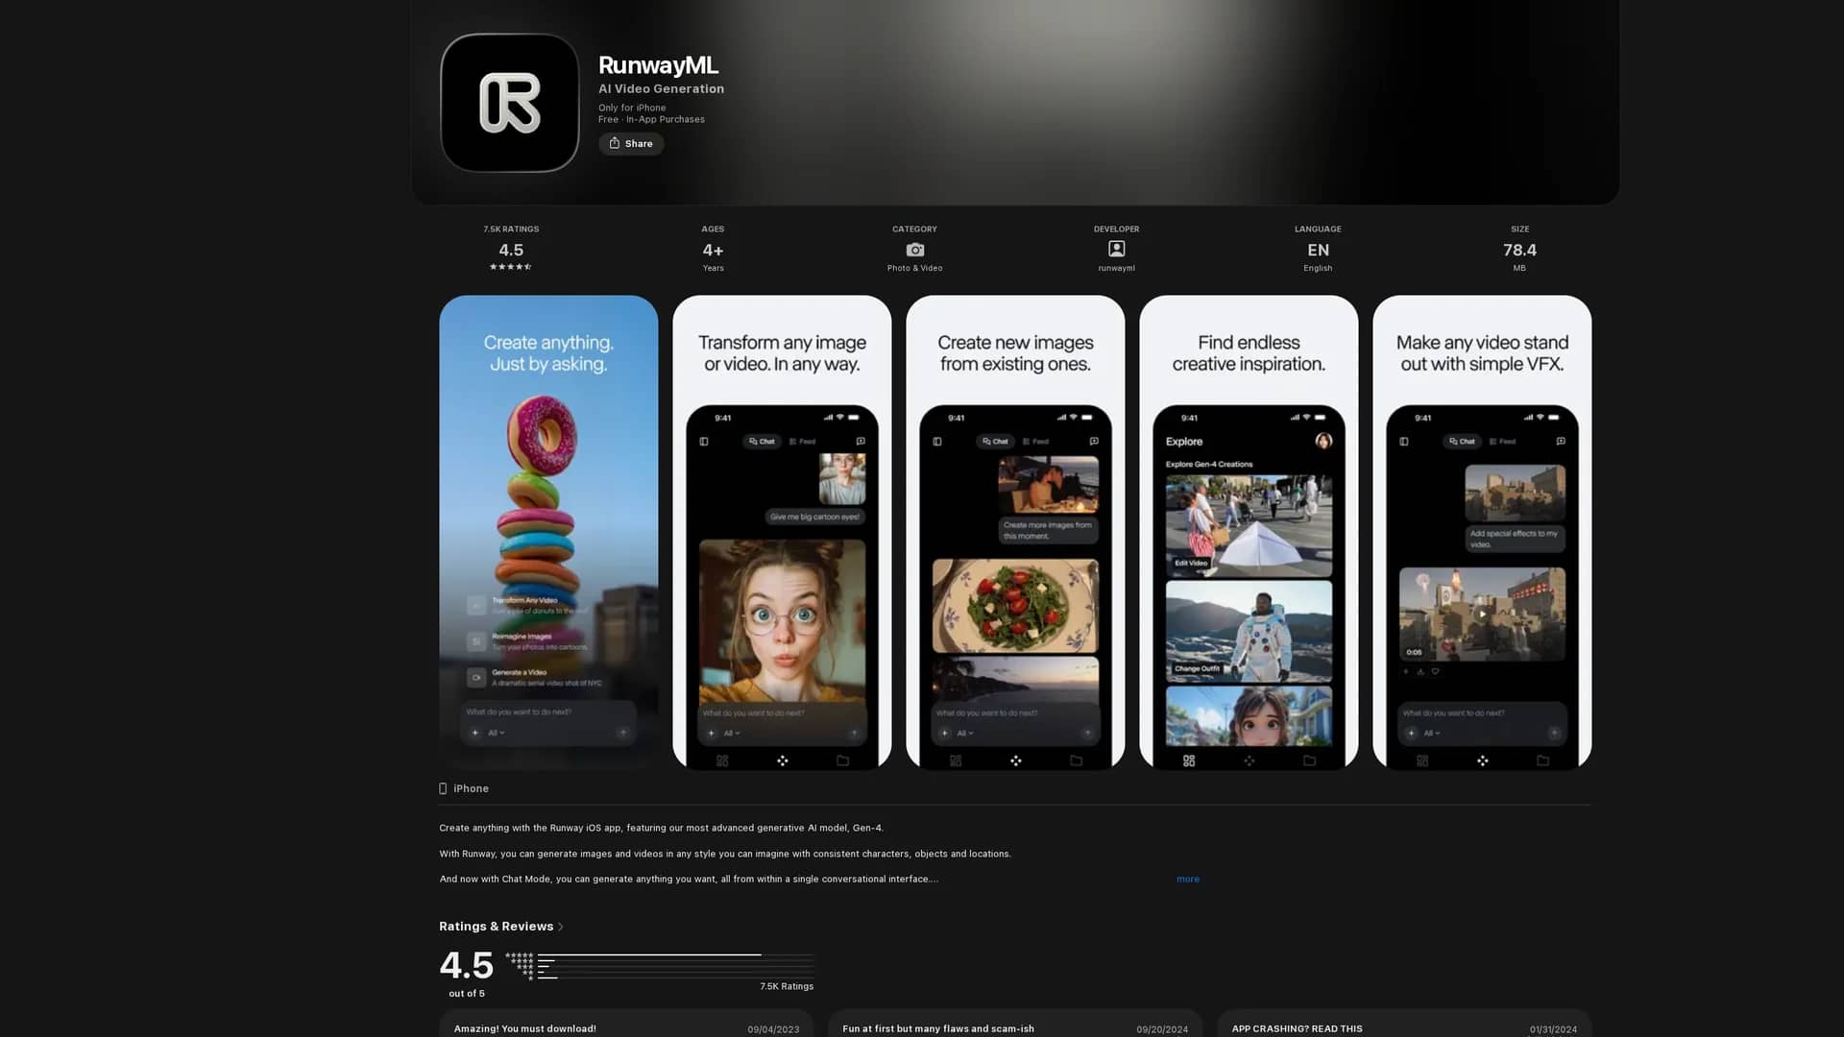Click the 78.4 MB size entry
The width and height of the screenshot is (1844, 1037).
[x=1519, y=250]
